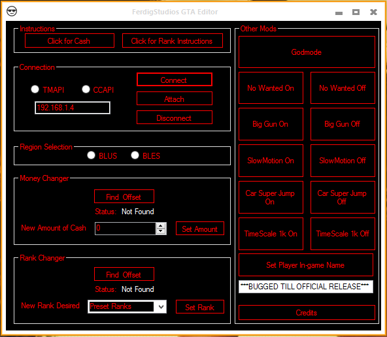Activate Godmode
This screenshot has height=337, width=387.
(x=307, y=52)
